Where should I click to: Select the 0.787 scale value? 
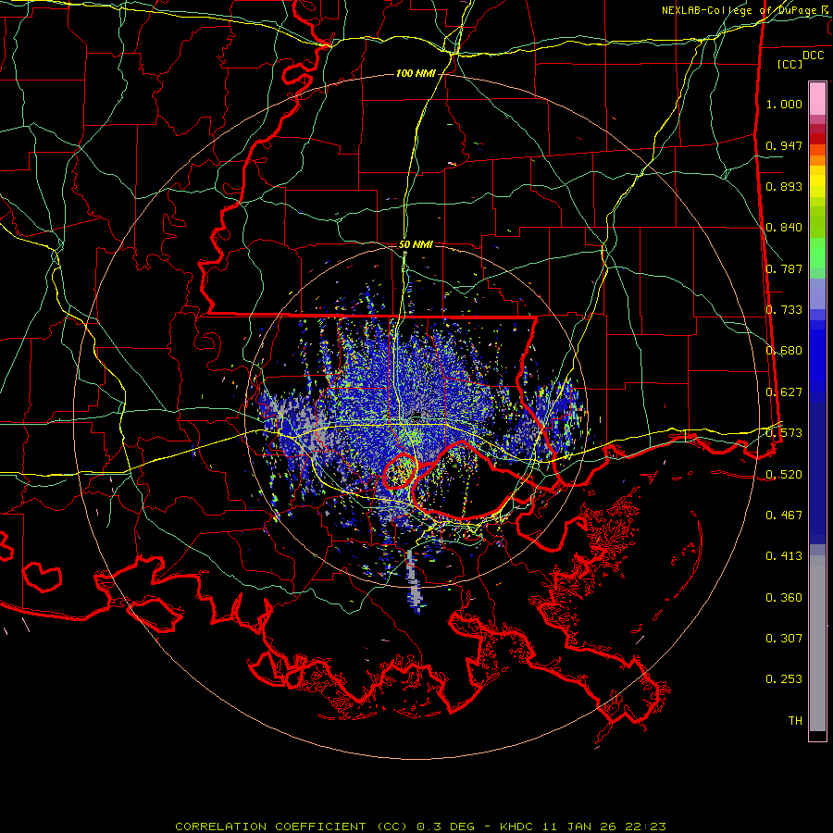tap(784, 268)
